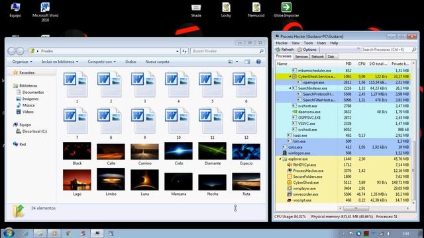Select the SecureFolders.exe process
Screen dimensions: 424x238
343,177
